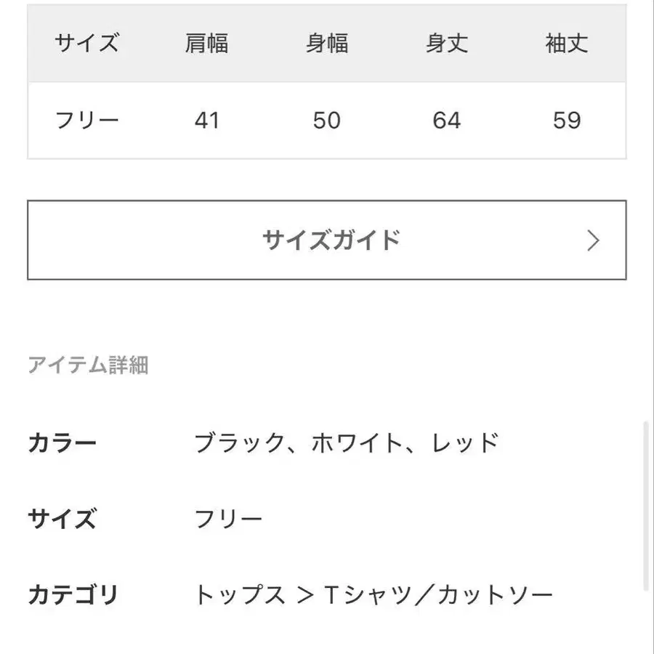654x654 pixels.
Task: Click the 袖丈 column header
Action: tap(567, 44)
